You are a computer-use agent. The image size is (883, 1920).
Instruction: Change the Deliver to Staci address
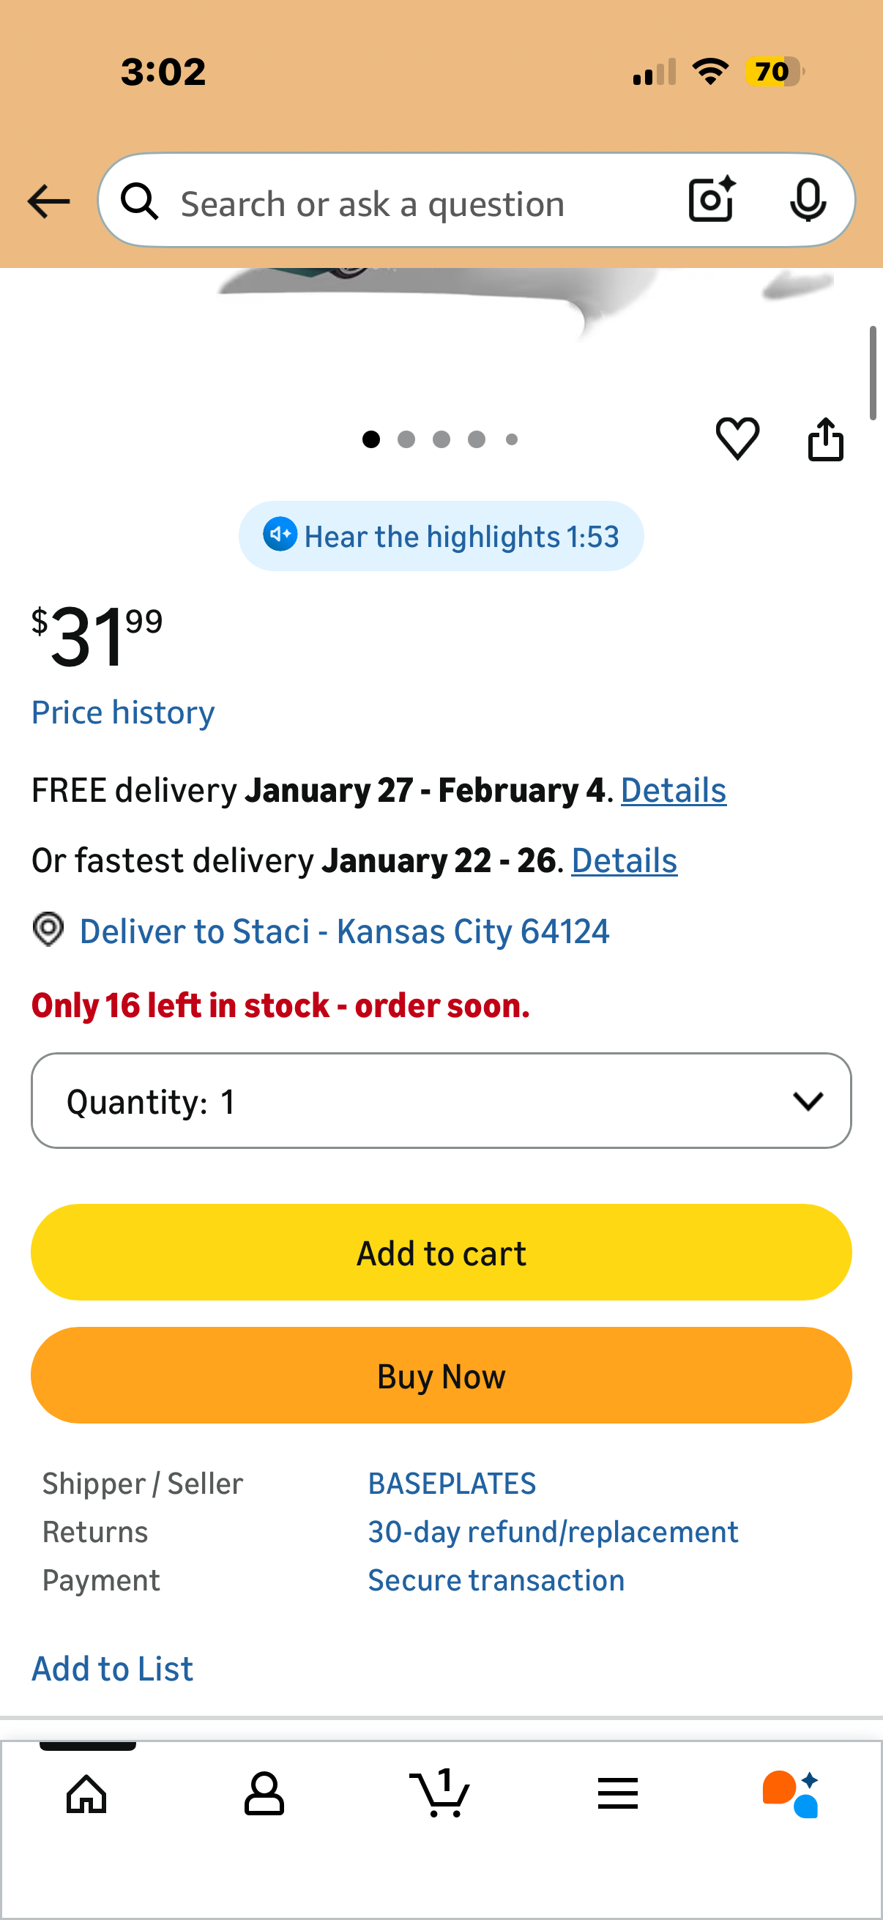point(343,931)
